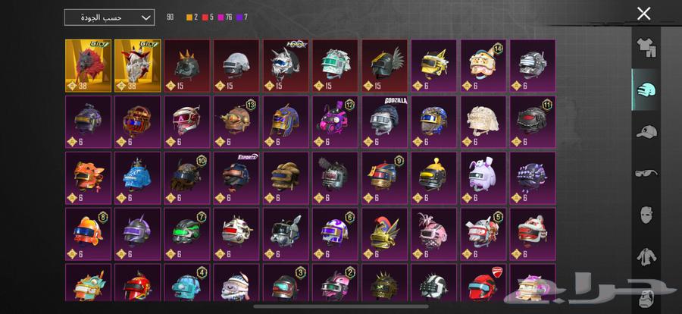Filter by the orange rarity count
This screenshot has width=682, height=314.
pos(192,17)
